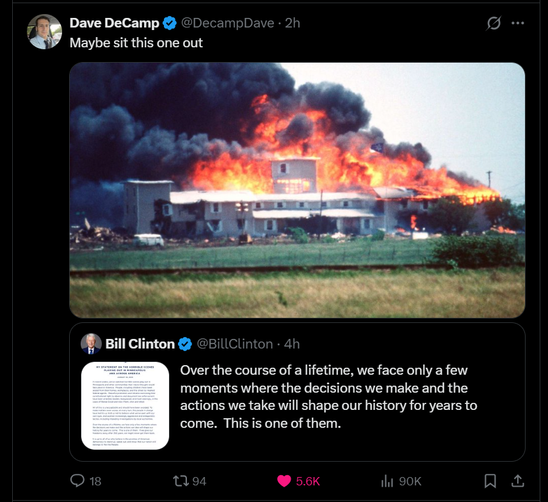This screenshot has width=548, height=502.
Task: Open the three-dot more options menu
Action: tap(518, 24)
